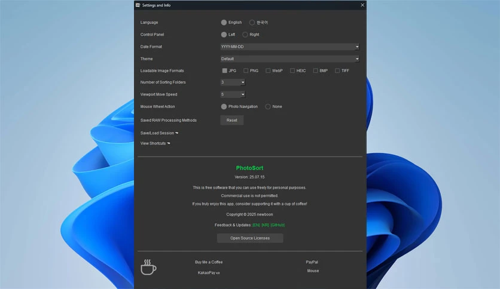This screenshot has width=500, height=289.
Task: Open the Date Format dropdown
Action: [290, 47]
